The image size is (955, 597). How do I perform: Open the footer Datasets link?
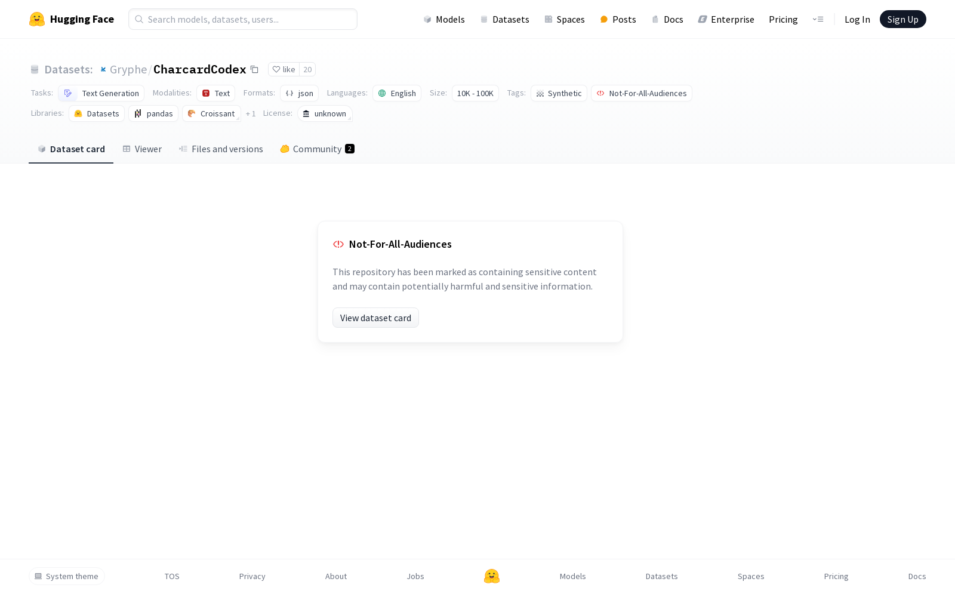click(662, 576)
